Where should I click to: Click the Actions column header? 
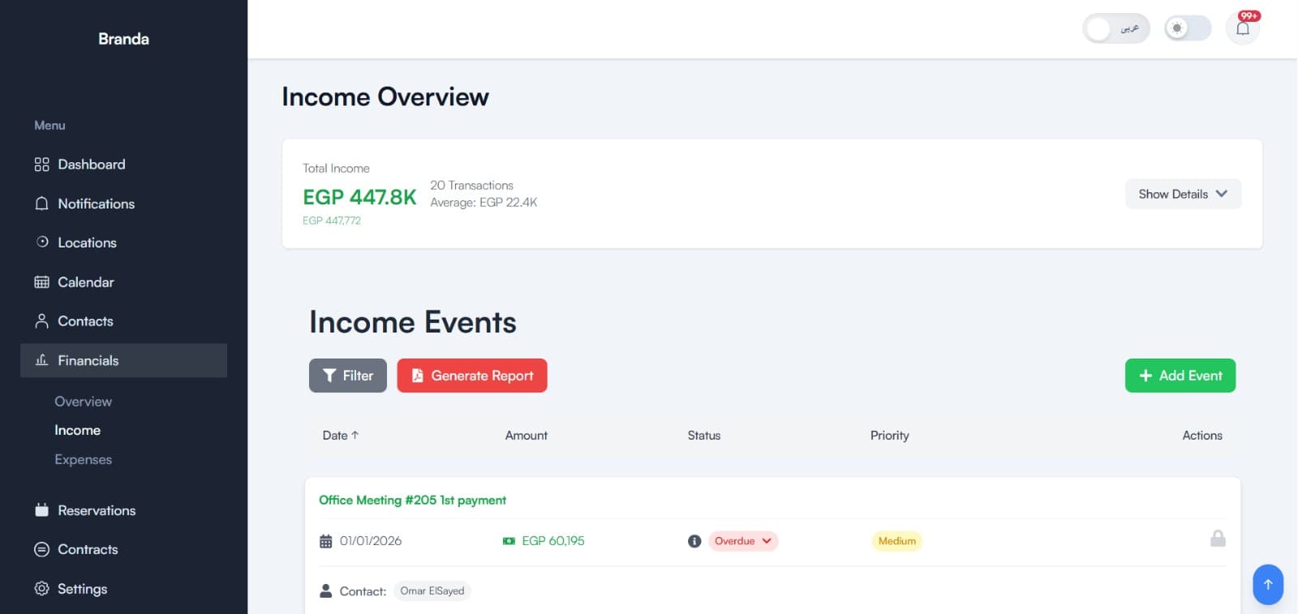(x=1202, y=436)
